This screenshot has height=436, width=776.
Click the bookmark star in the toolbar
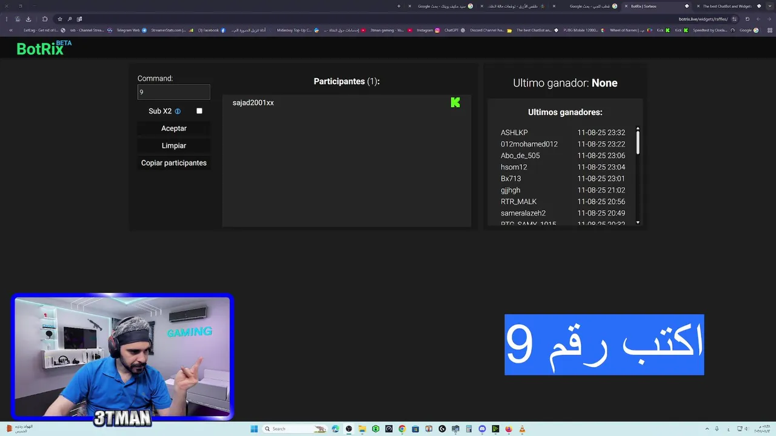(x=60, y=19)
